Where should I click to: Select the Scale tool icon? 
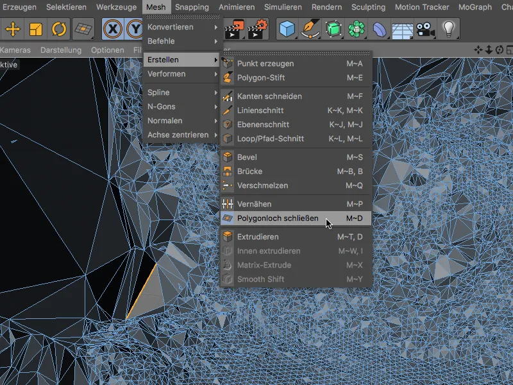coord(36,29)
